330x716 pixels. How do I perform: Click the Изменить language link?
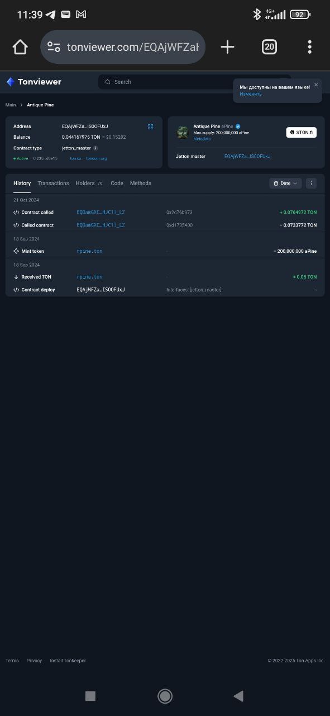251,94
